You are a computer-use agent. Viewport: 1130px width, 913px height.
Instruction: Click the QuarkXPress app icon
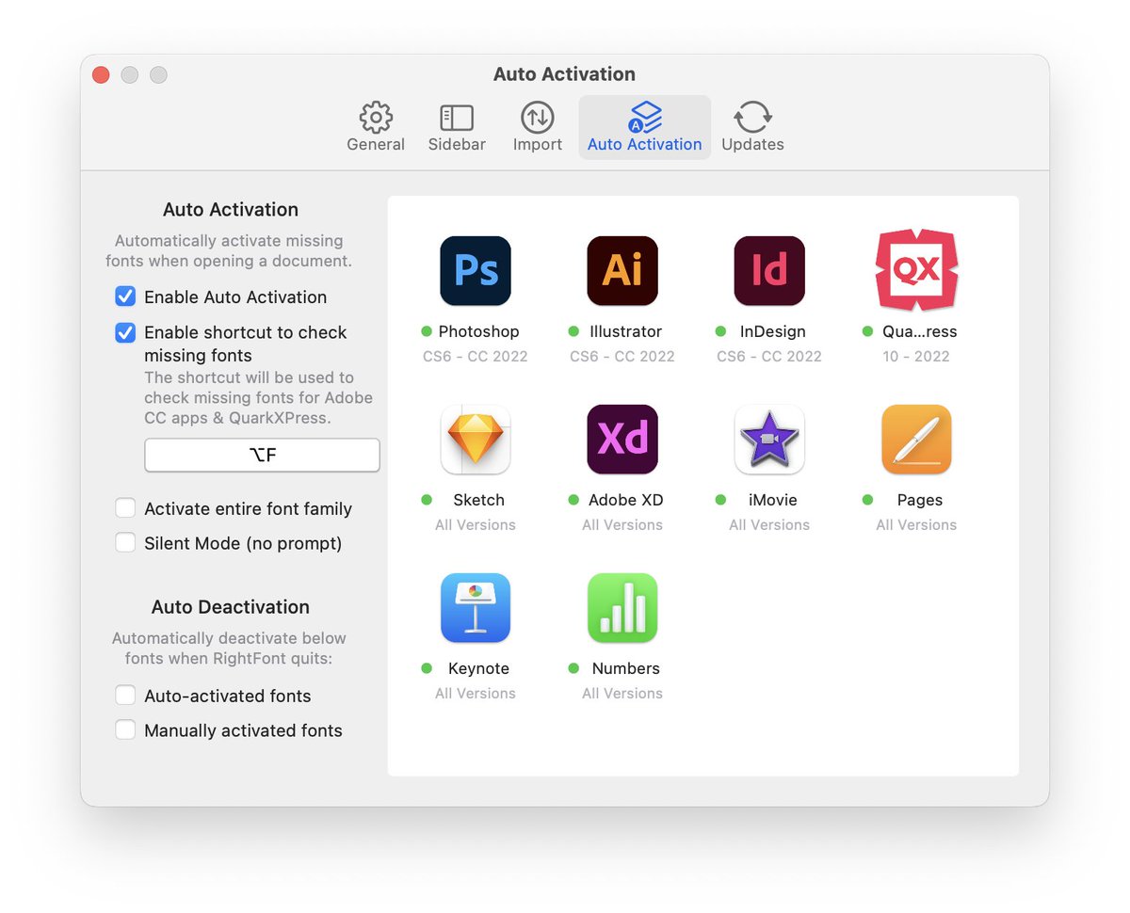click(916, 270)
